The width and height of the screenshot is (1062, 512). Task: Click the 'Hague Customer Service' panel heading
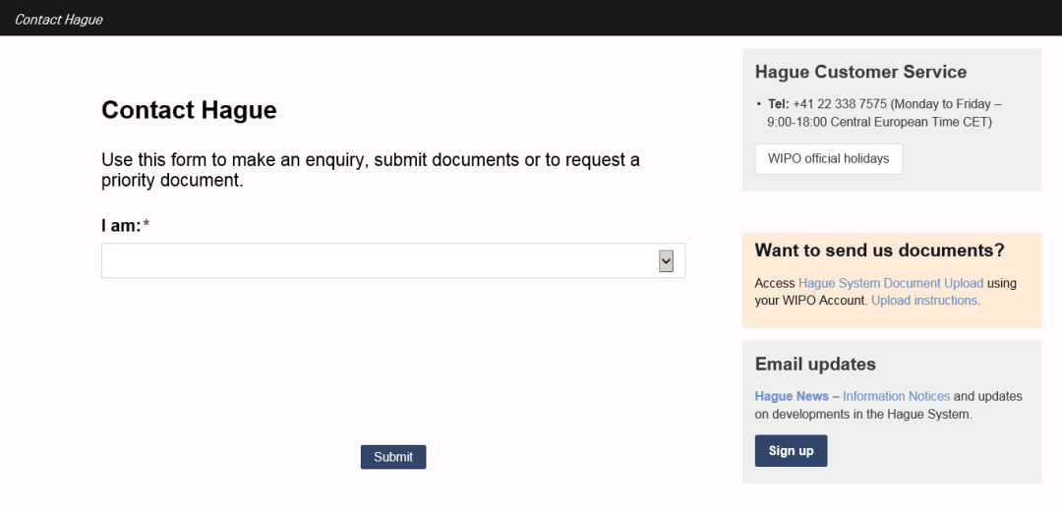pos(860,72)
